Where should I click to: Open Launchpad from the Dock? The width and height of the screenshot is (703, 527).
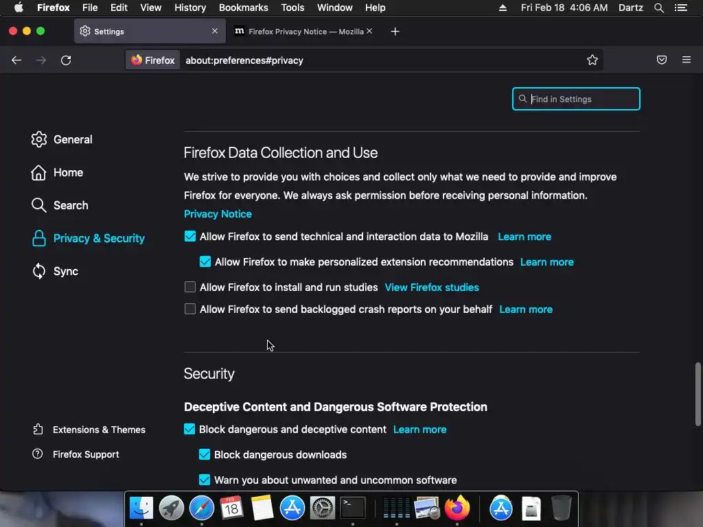[x=171, y=508]
